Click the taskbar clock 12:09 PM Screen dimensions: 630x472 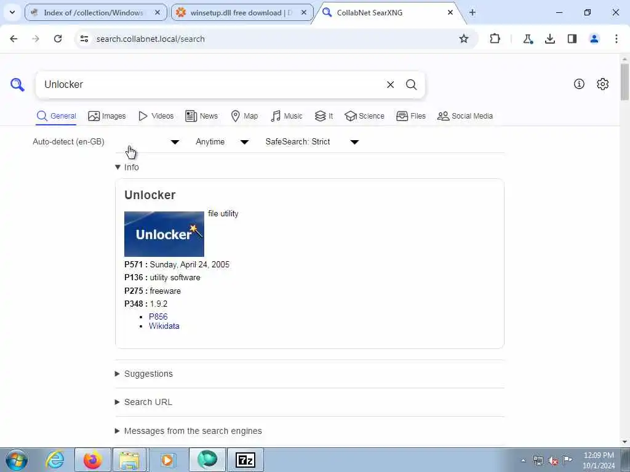point(599,455)
